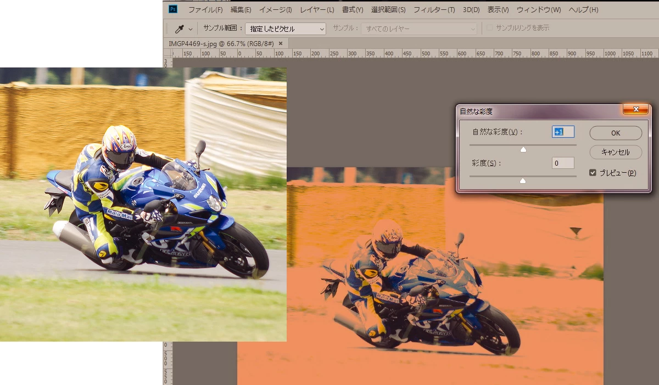Toggle the プレビュー(P) checkbox

(x=593, y=173)
